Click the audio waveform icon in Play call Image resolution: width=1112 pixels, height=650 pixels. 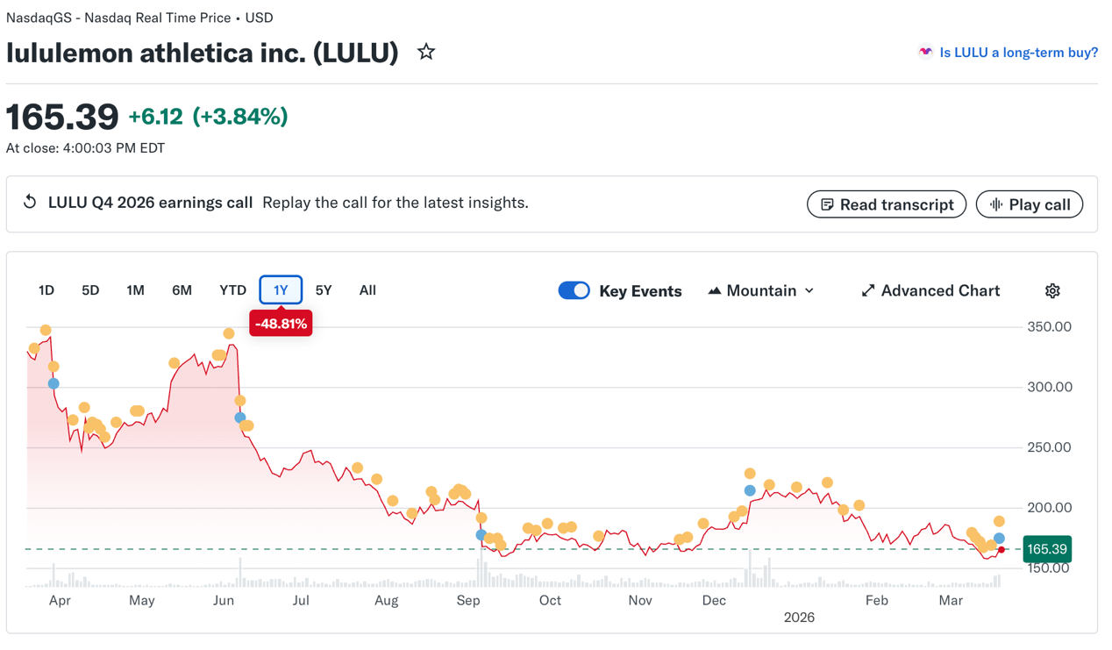tap(1000, 204)
